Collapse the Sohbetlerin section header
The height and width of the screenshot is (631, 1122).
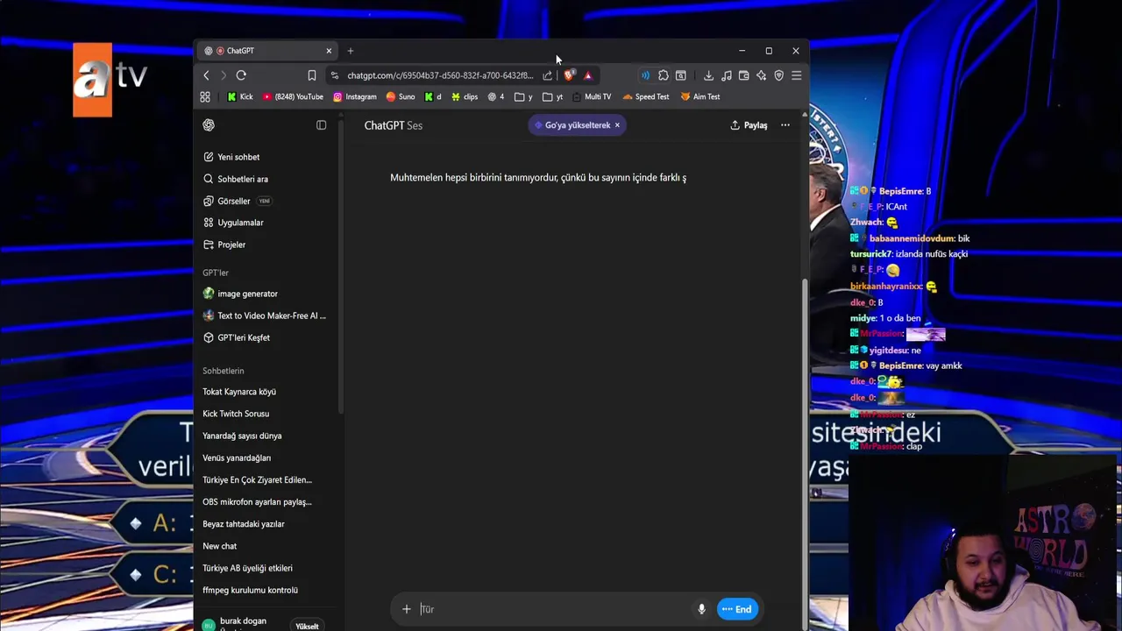tap(224, 371)
